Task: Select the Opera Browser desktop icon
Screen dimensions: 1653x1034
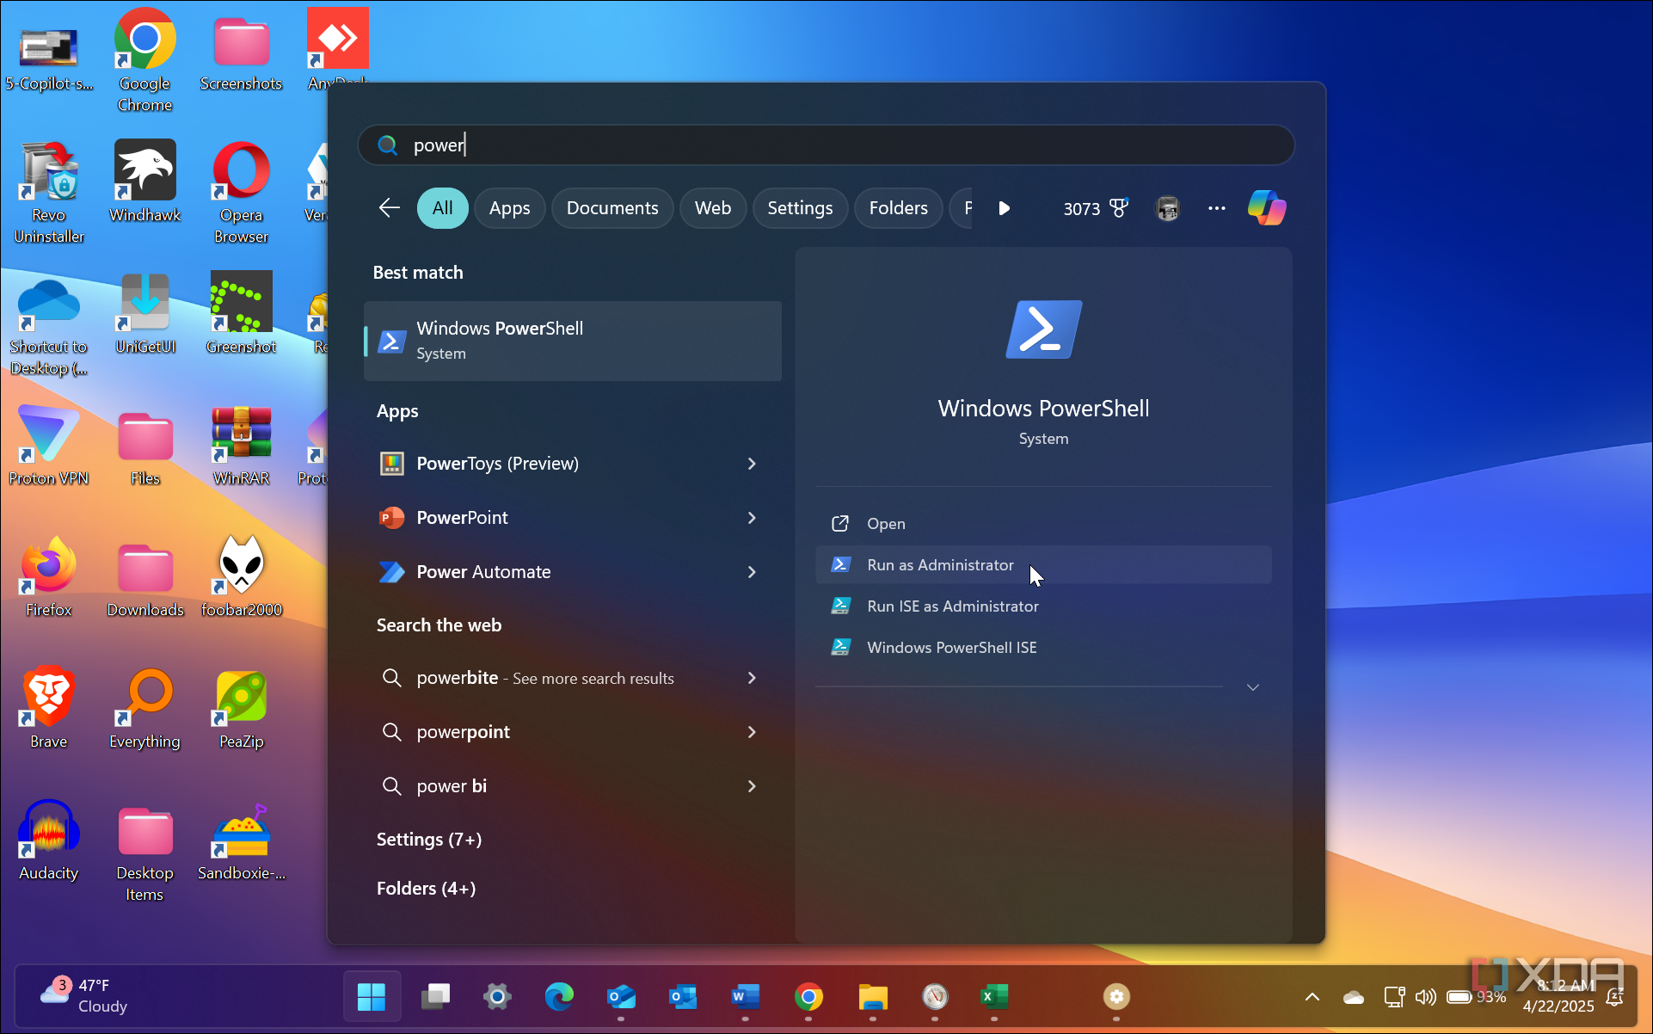Action: point(241,192)
